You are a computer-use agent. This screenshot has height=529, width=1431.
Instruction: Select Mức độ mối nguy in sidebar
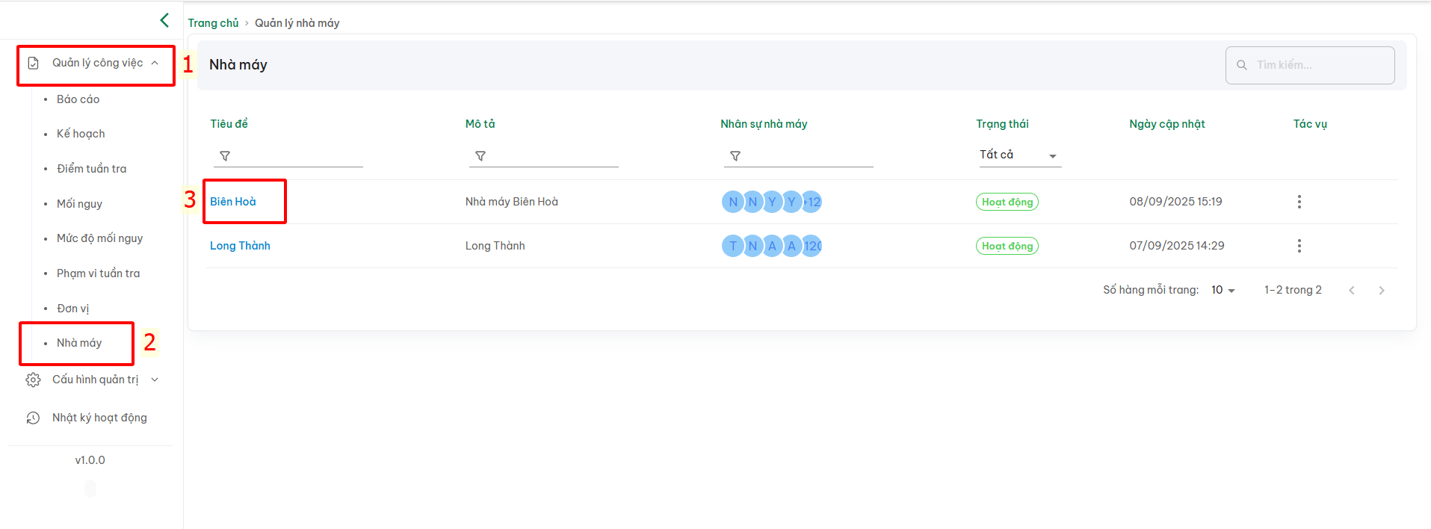pyautogui.click(x=99, y=238)
